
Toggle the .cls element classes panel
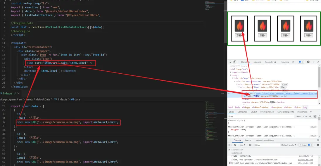305,117
